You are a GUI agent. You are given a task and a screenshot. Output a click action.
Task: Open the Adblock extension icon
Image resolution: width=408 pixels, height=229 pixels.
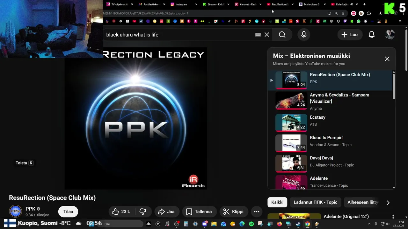[x=353, y=13]
